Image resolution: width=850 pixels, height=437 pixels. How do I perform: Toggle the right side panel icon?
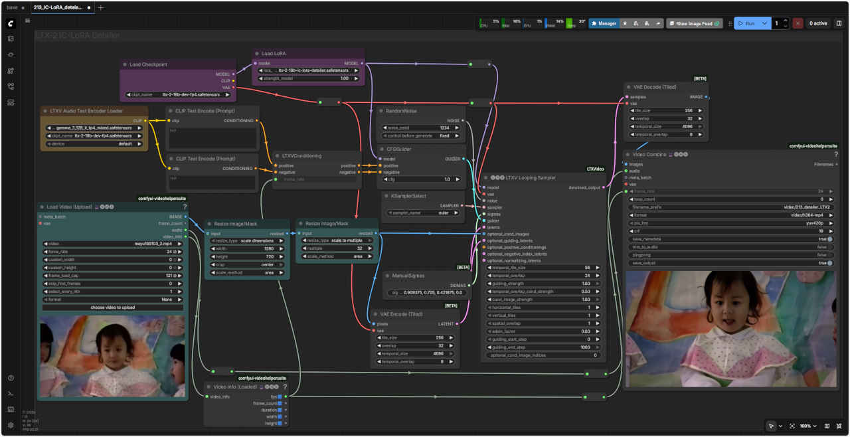coord(839,23)
